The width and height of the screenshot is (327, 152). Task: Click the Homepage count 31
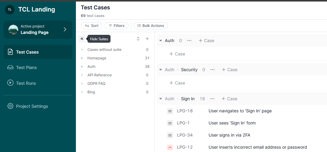coord(147,58)
